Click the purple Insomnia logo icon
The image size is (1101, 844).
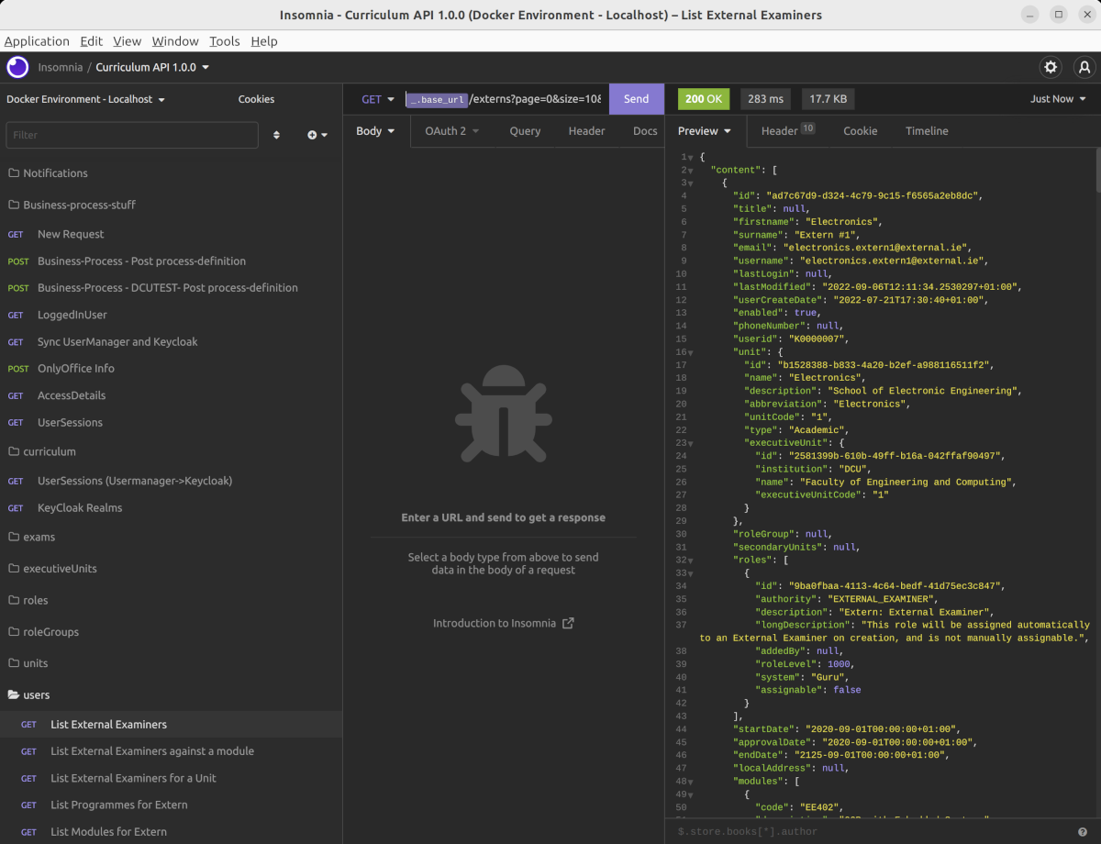[x=17, y=67]
